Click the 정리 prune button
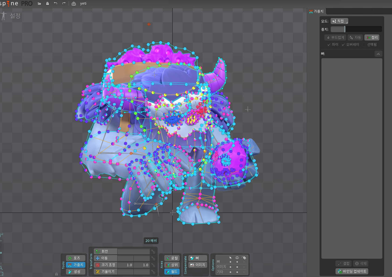The image size is (392, 277). 372,37
